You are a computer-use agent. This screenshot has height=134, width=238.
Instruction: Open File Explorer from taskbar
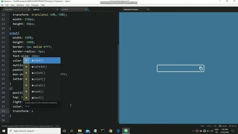pyautogui.click(x=80, y=131)
